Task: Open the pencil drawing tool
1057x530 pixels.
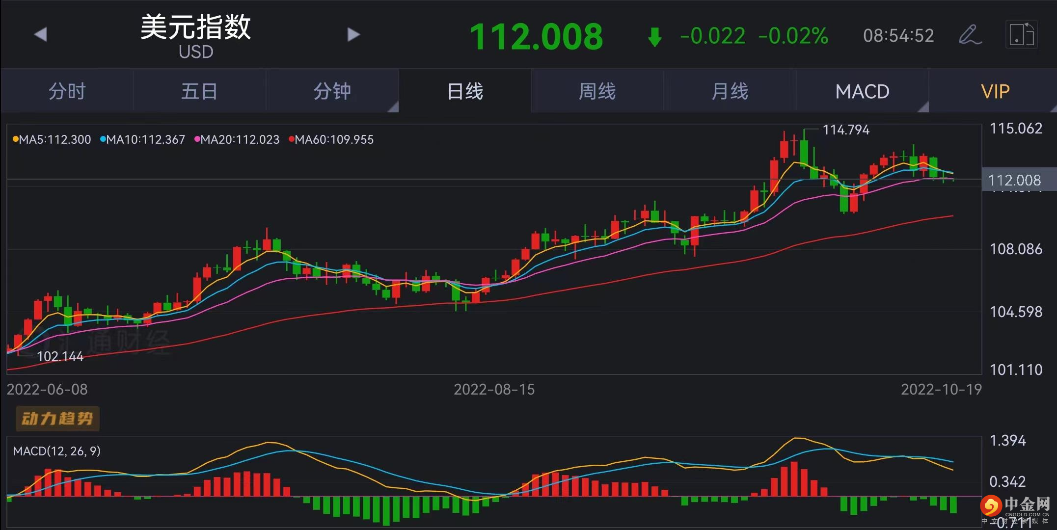Action: pos(970,35)
